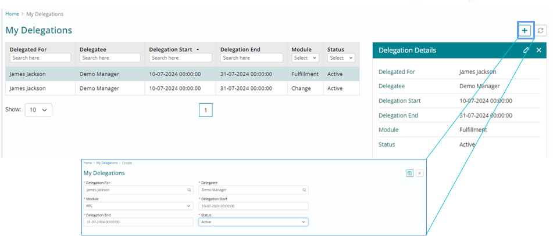Open the Status dropdown showing Active
The width and height of the screenshot is (553, 236).
point(253,222)
